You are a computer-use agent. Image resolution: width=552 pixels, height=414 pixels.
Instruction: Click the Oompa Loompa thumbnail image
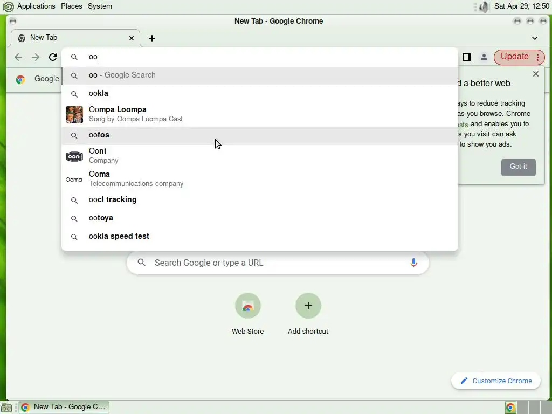[74, 115]
